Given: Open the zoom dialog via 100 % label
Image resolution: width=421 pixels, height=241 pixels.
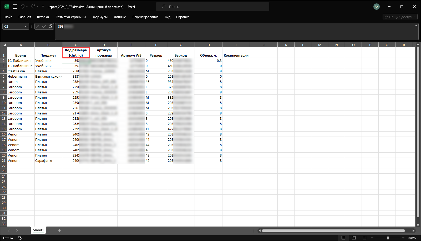Looking at the screenshot, I should tap(412, 238).
